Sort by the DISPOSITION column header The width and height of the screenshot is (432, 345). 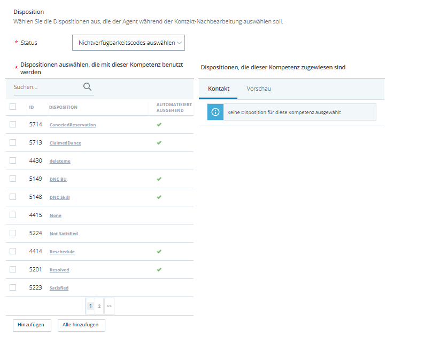63,107
